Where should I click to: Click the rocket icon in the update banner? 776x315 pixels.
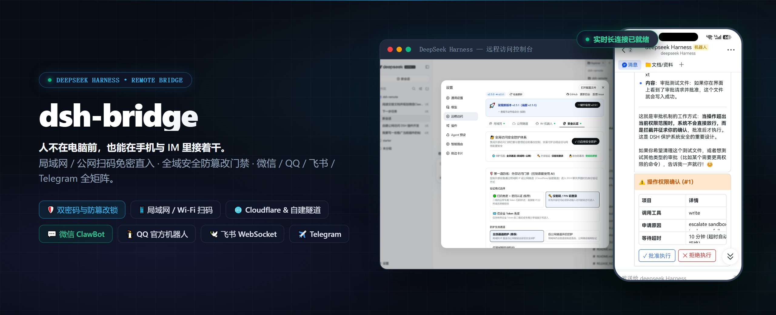[492, 105]
